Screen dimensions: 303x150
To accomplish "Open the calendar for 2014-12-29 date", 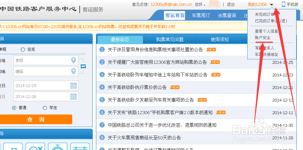I will tap(74, 85).
